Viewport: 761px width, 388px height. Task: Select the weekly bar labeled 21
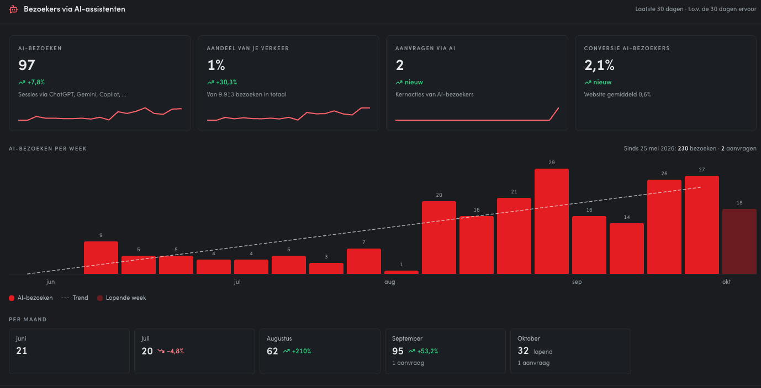pos(514,236)
